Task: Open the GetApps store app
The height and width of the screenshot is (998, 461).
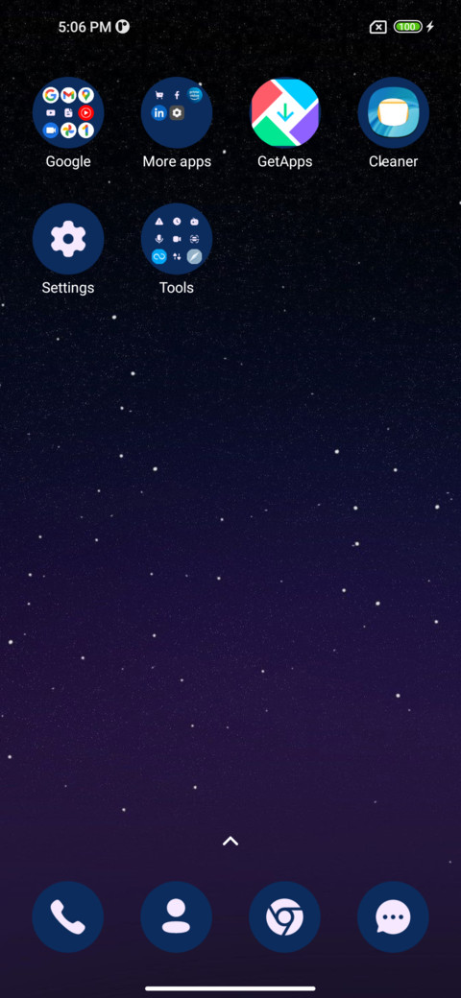Action: pos(284,112)
